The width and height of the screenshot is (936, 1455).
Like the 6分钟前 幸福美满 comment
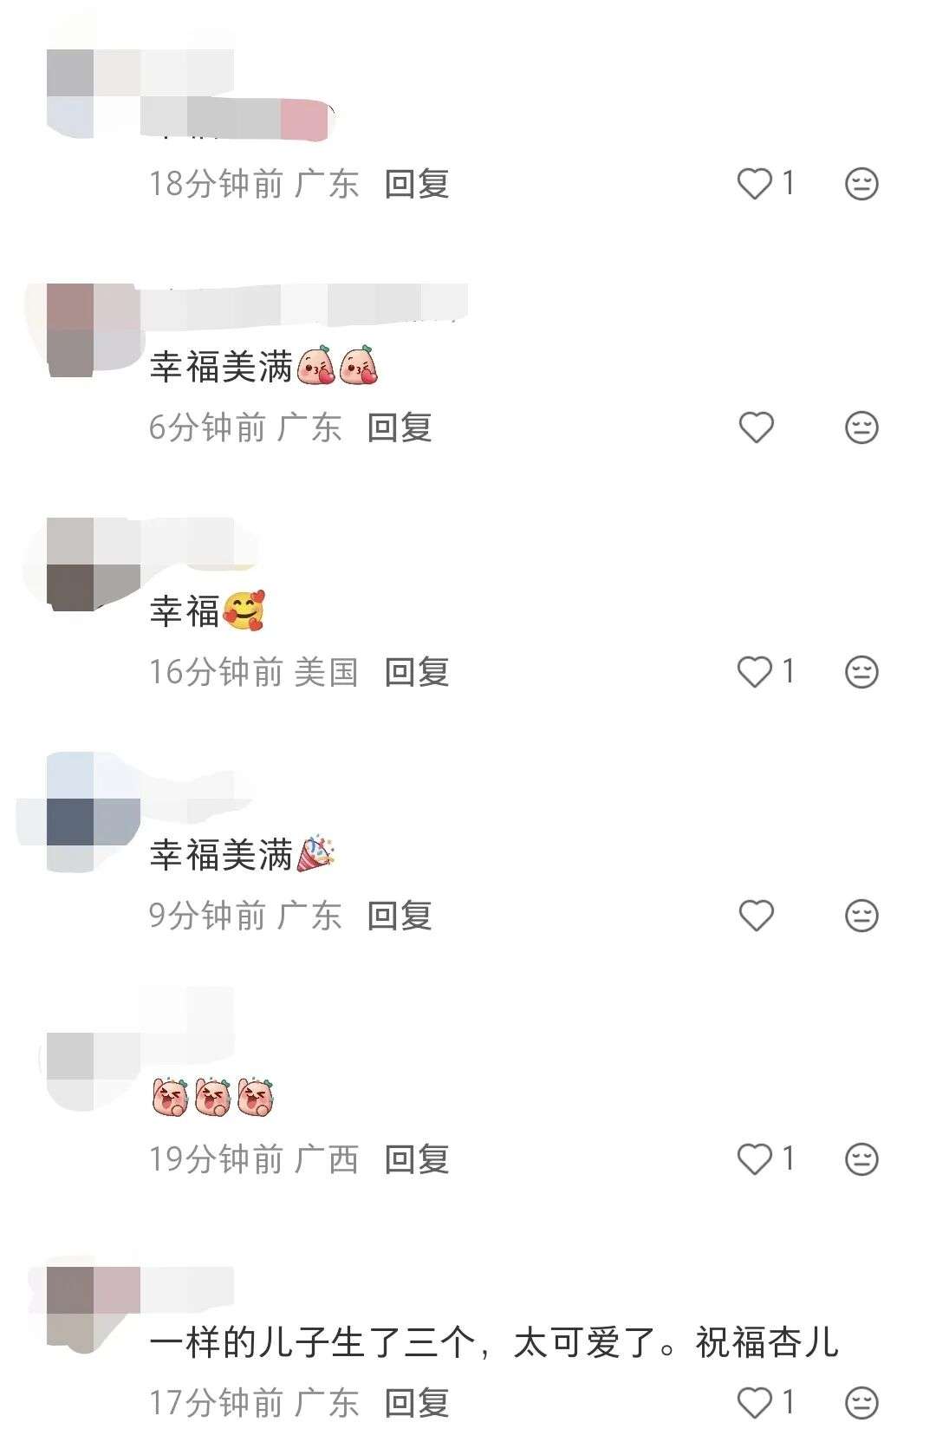(756, 427)
